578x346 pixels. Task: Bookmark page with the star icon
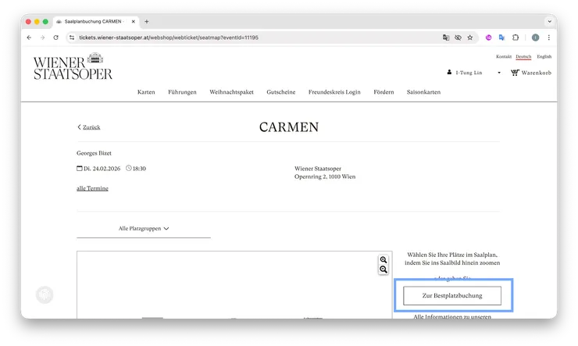(x=470, y=37)
